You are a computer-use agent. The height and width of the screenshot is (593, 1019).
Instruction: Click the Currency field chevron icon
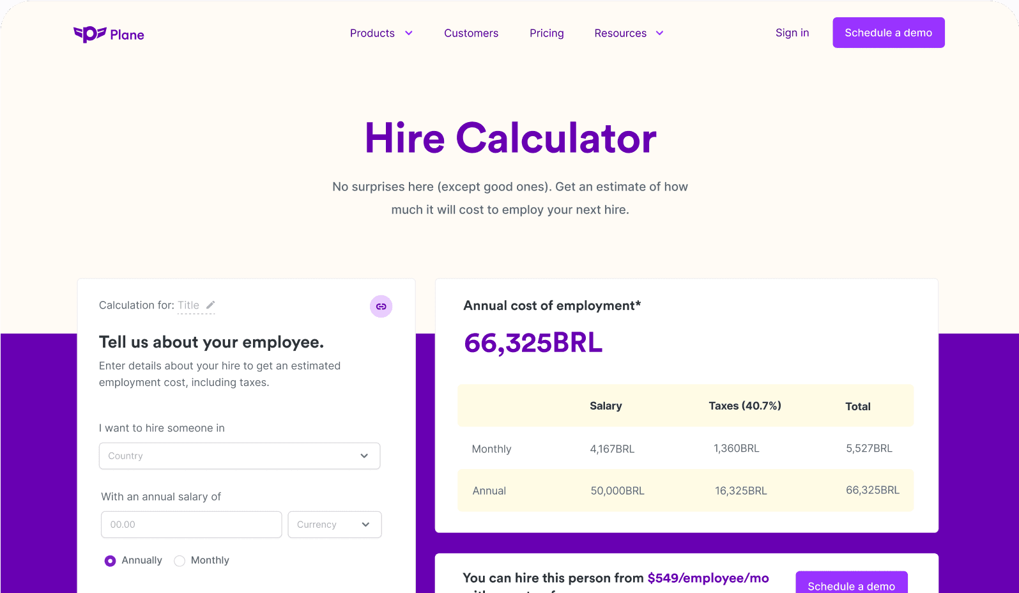pyautogui.click(x=365, y=525)
